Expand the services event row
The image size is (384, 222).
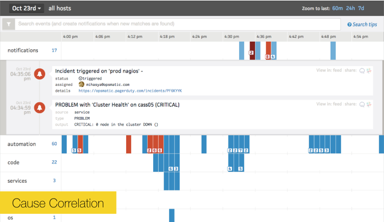[x=17, y=181]
